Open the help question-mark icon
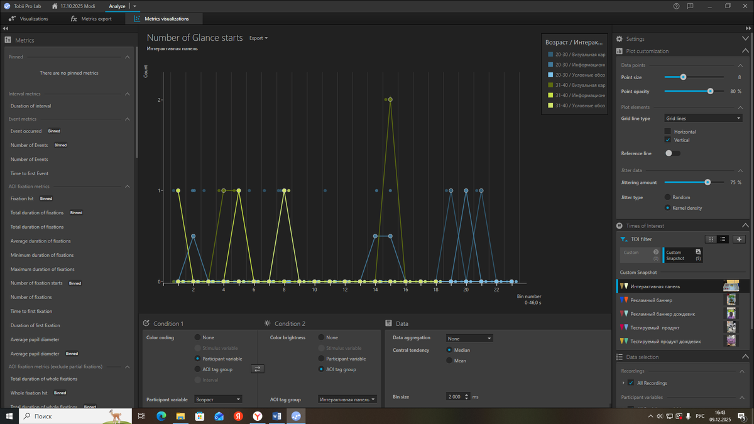This screenshot has width=754, height=424. coord(676,6)
